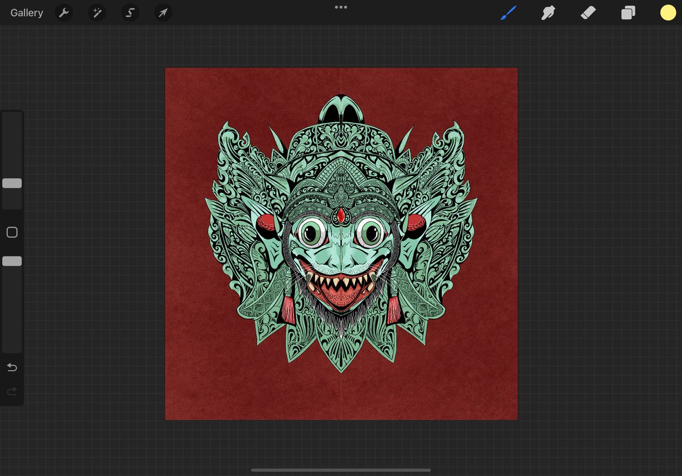Tap the eraser to reveal its brush library
Image resolution: width=682 pixels, height=476 pixels.
tap(588, 12)
